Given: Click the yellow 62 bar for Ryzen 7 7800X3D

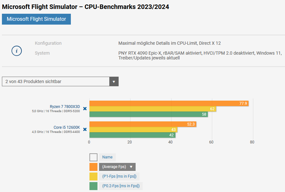Looking at the screenshot, I should pos(153,109).
